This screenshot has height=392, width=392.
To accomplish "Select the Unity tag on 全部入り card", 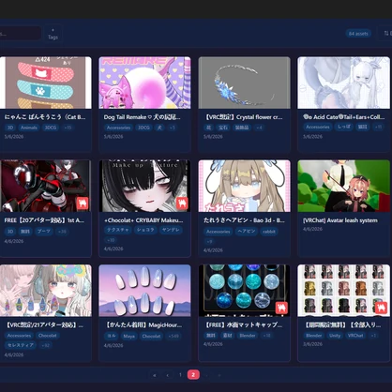I will [x=335, y=336].
